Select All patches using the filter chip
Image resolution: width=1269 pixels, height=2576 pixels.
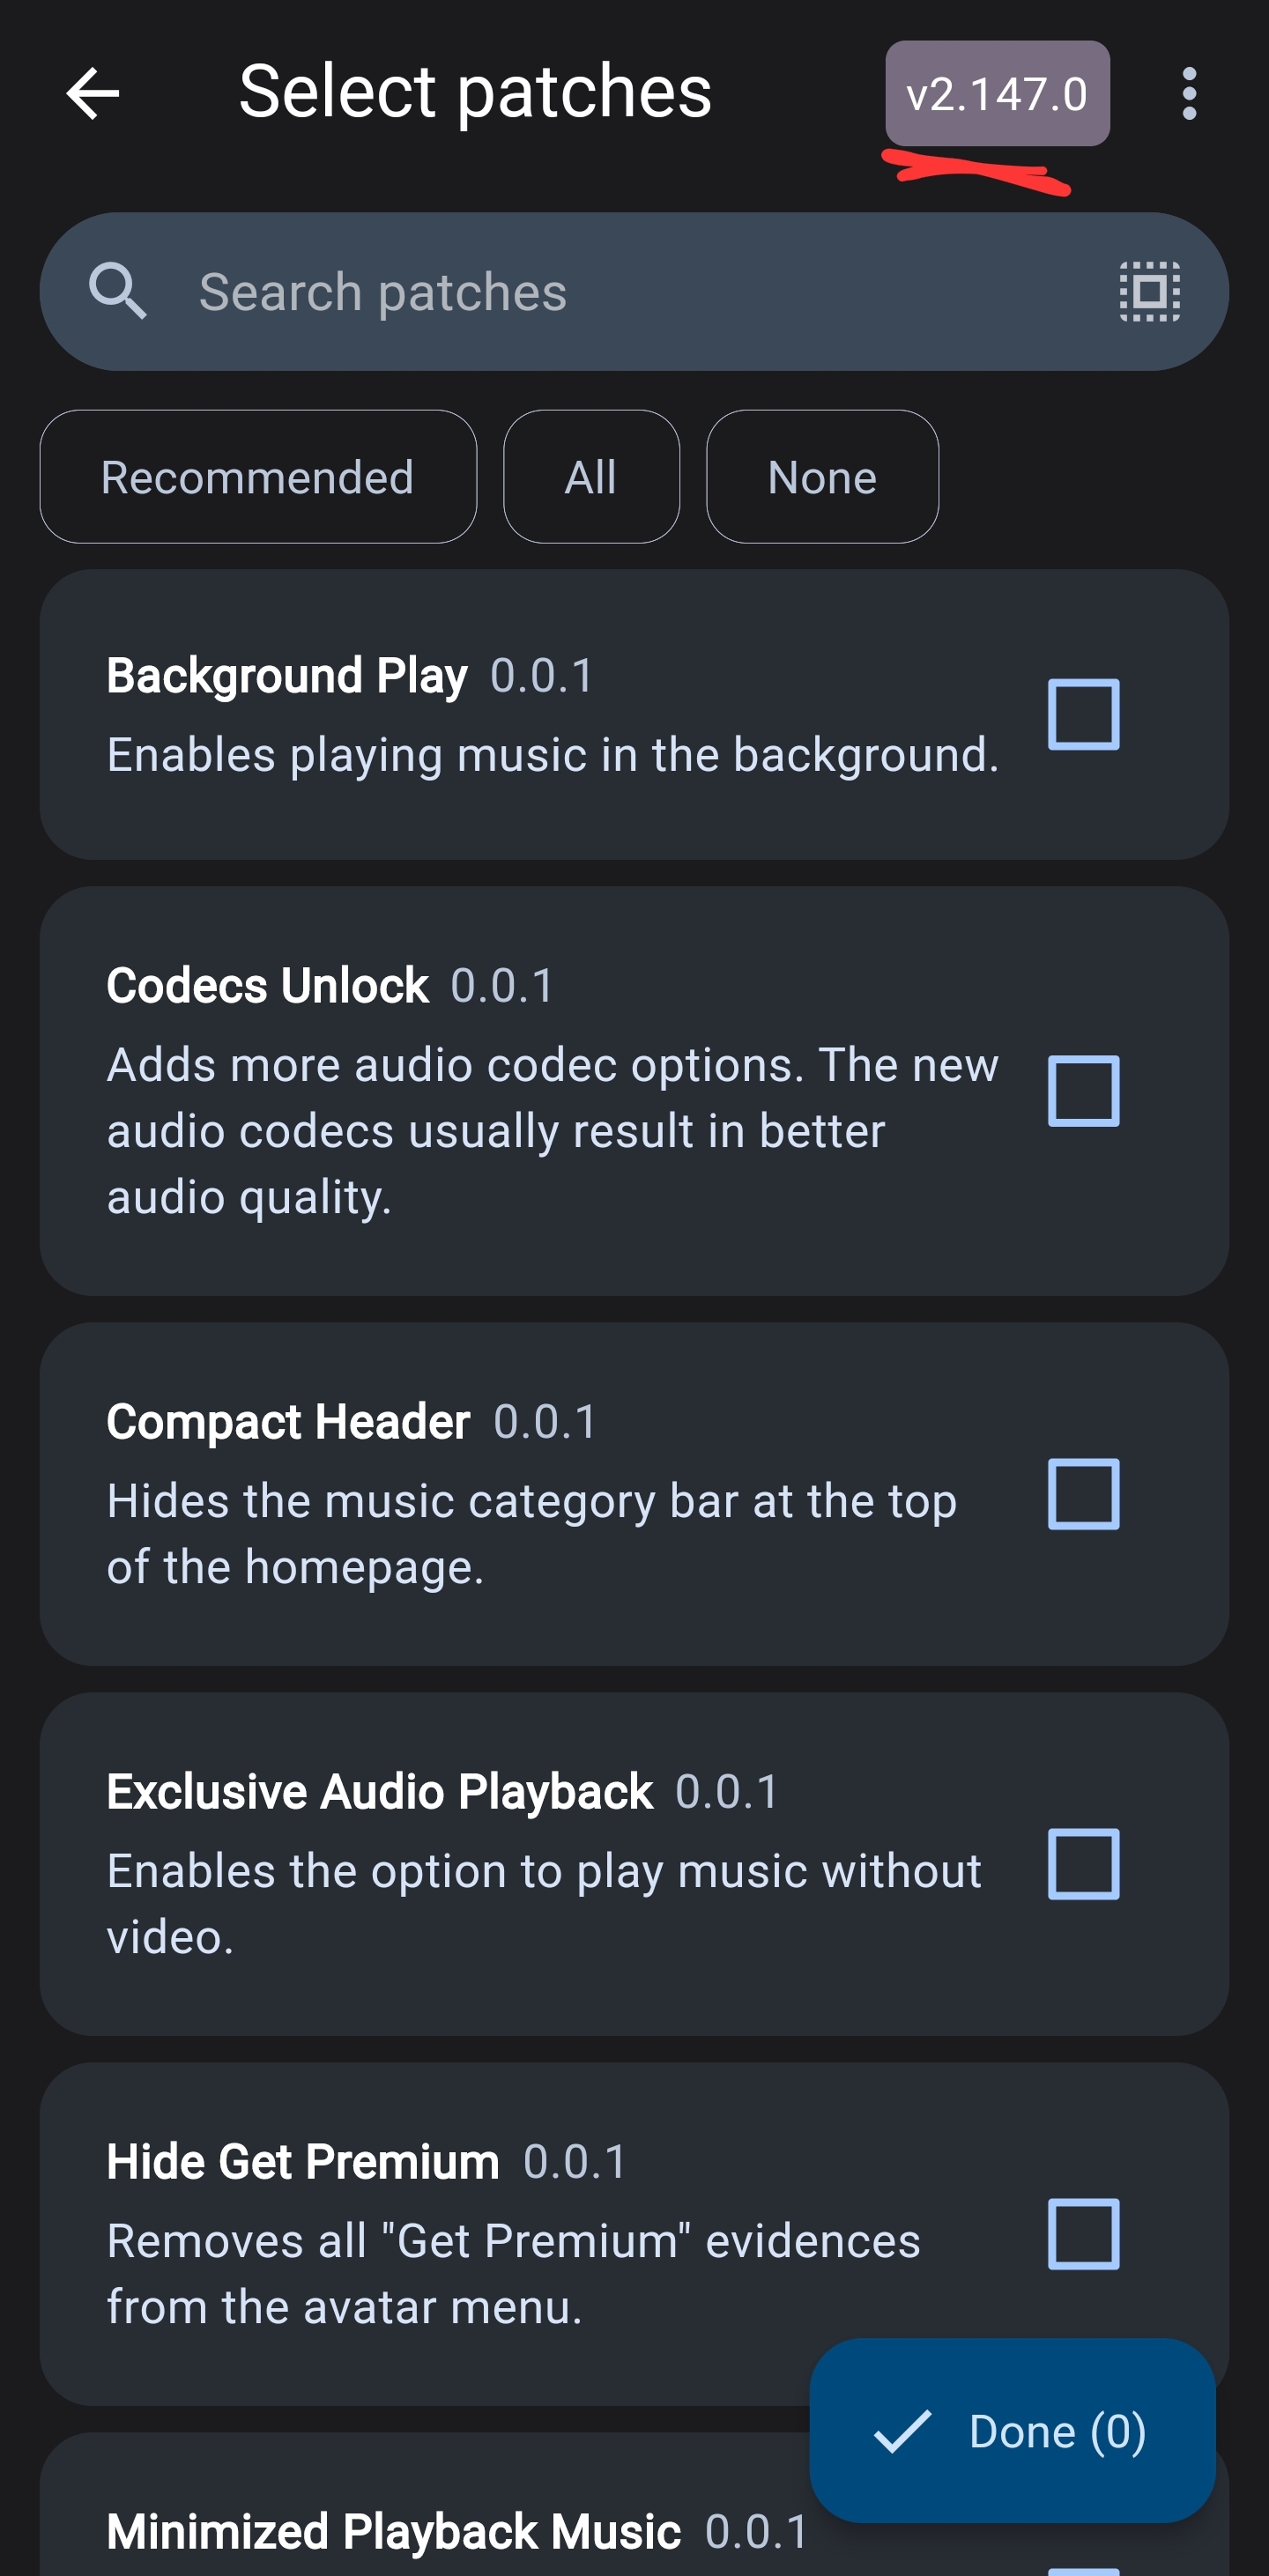[590, 477]
